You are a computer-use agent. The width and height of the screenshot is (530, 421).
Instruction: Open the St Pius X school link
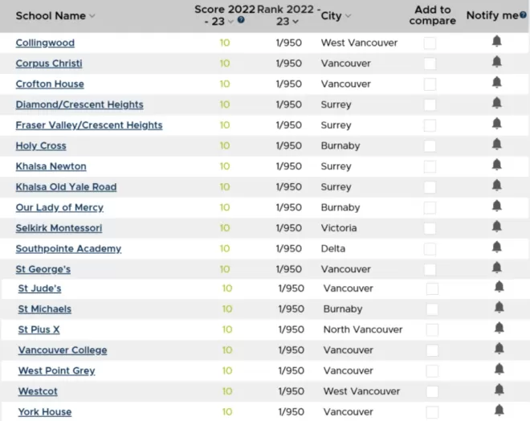coord(39,329)
